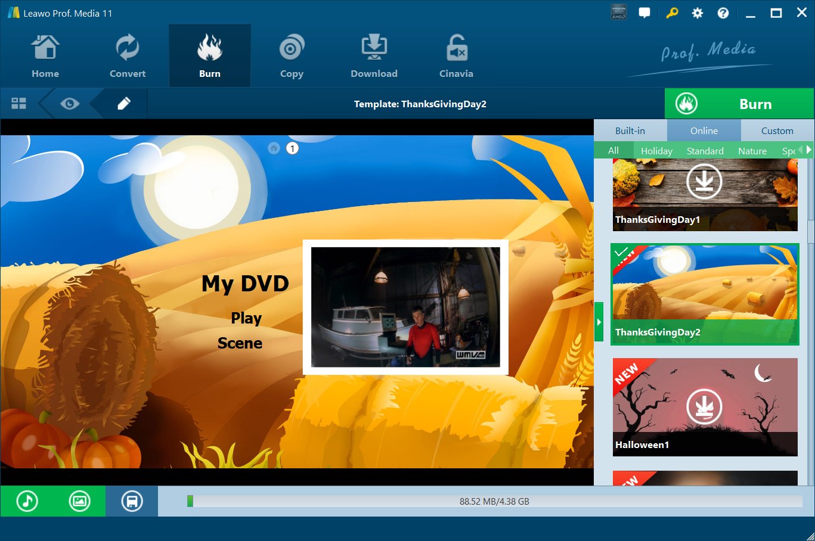Open the feedback chat bubble icon
The width and height of the screenshot is (815, 541).
644,13
